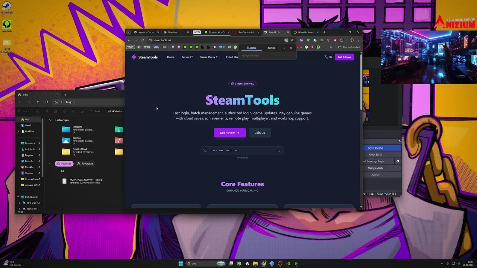Open Resimler folder in Hızlı erişim

tap(78, 140)
